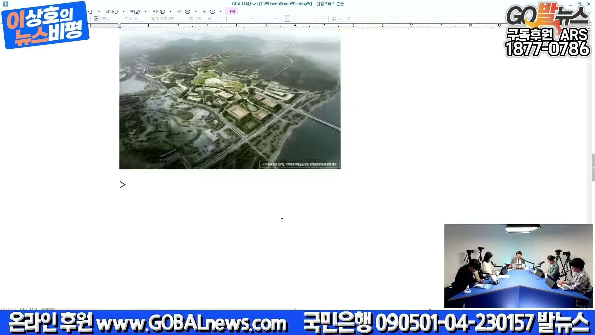This screenshot has height=335, width=595.
Task: Open the 쪽(W) menu
Action: tap(135, 11)
